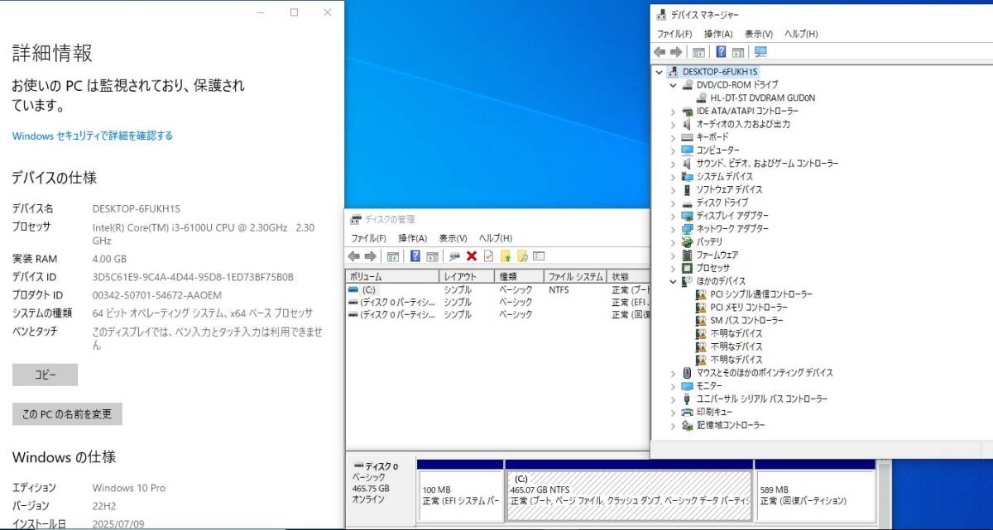This screenshot has width=993, height=530.
Task: Open 表示(V) menu in Disk Management
Action: pyautogui.click(x=453, y=238)
